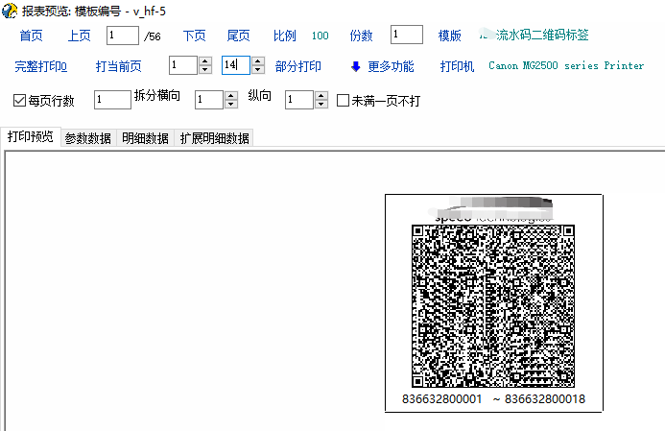Increase the start page value after 打当前页
Screen dimensions: 665x431
204,61
